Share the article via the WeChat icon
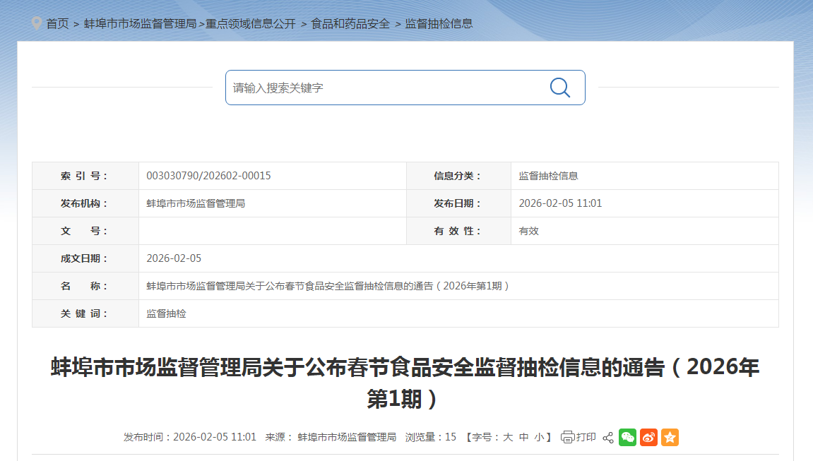 [627, 437]
